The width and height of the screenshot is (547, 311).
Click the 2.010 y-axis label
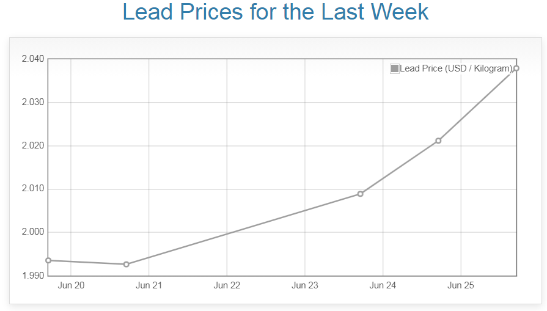(32, 189)
